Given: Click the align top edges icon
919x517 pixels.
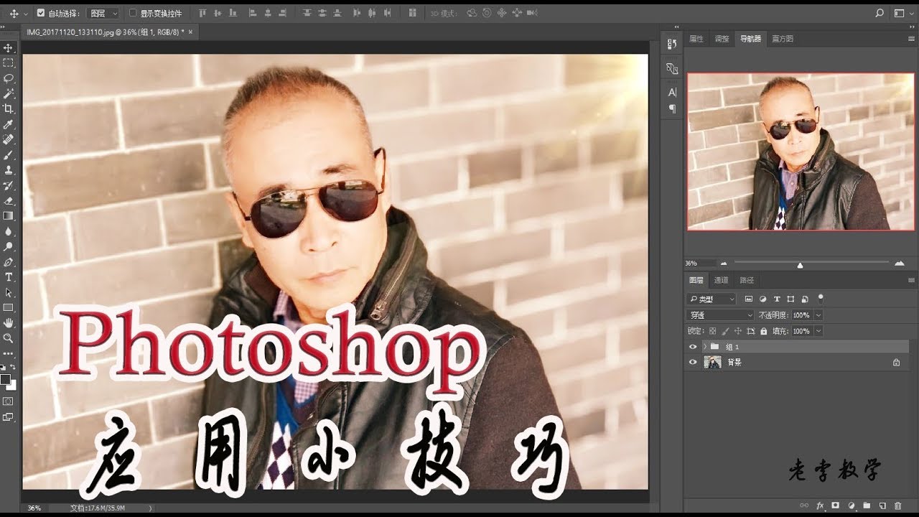Looking at the screenshot, I should 202,13.
